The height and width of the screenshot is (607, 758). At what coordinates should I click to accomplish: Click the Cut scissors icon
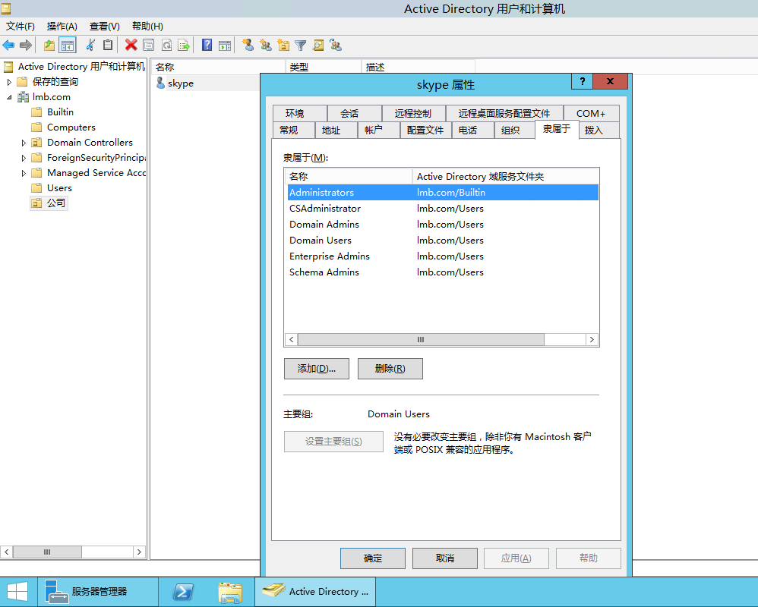90,46
